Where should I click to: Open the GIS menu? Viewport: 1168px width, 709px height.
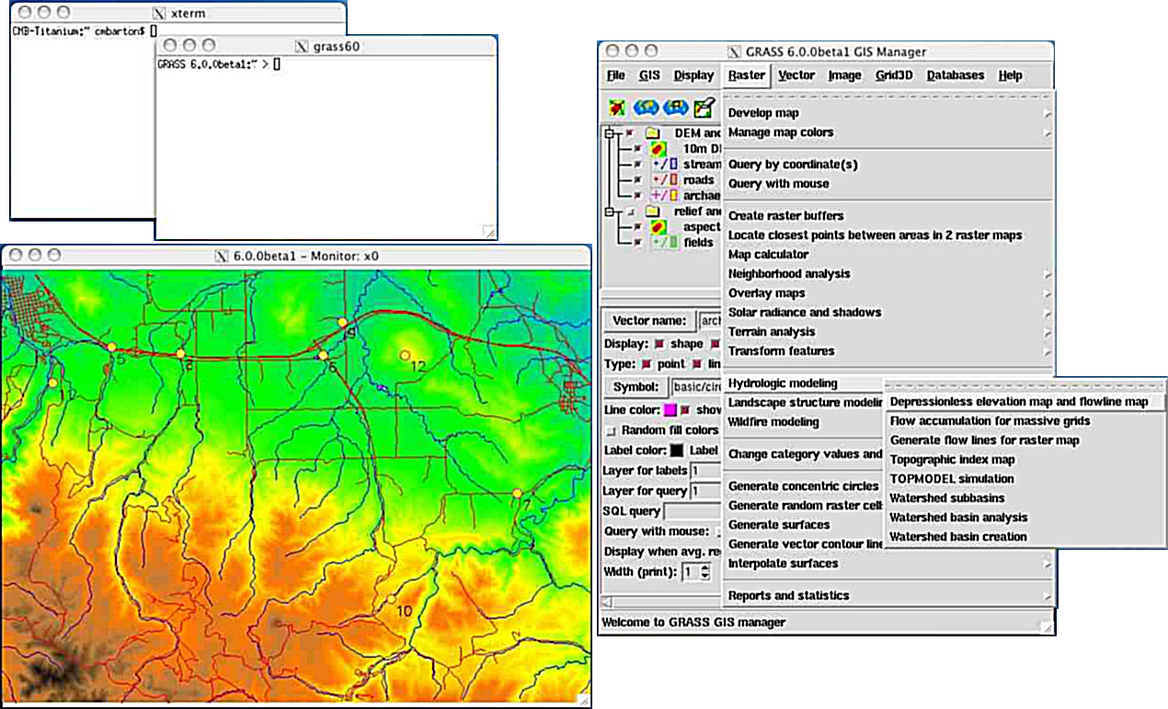pyautogui.click(x=649, y=75)
